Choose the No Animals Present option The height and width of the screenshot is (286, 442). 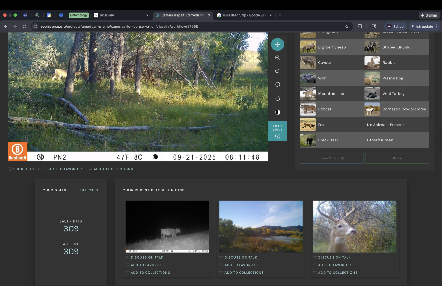(385, 125)
